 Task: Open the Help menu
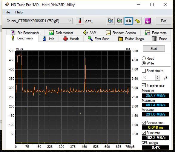pos(19,12)
